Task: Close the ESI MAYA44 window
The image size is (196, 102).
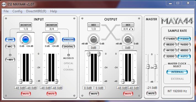Action: (x=188, y=3)
